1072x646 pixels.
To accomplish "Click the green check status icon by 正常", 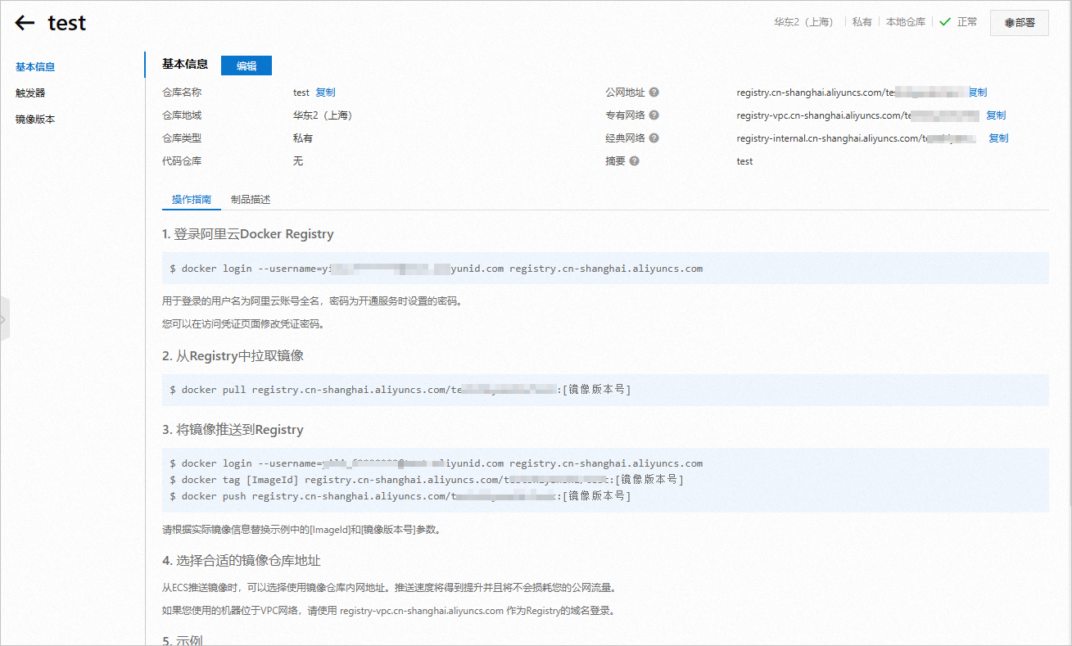I will point(945,22).
